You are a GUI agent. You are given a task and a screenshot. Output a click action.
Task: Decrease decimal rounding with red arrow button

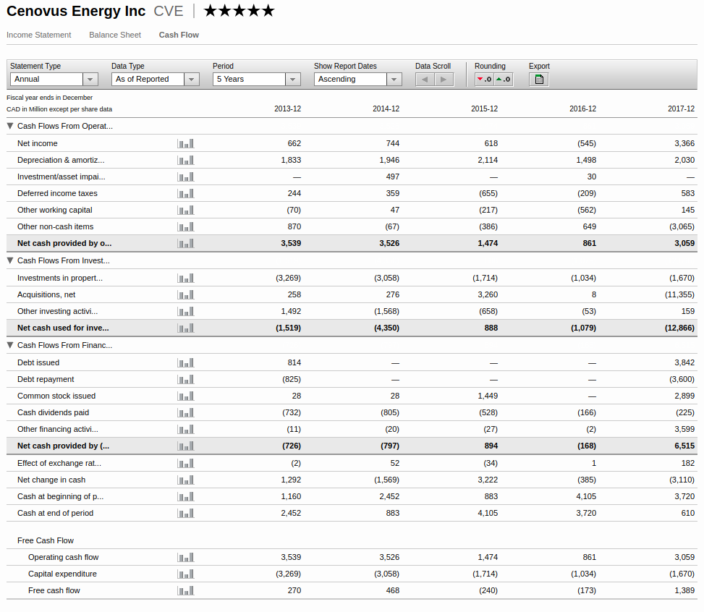click(484, 80)
